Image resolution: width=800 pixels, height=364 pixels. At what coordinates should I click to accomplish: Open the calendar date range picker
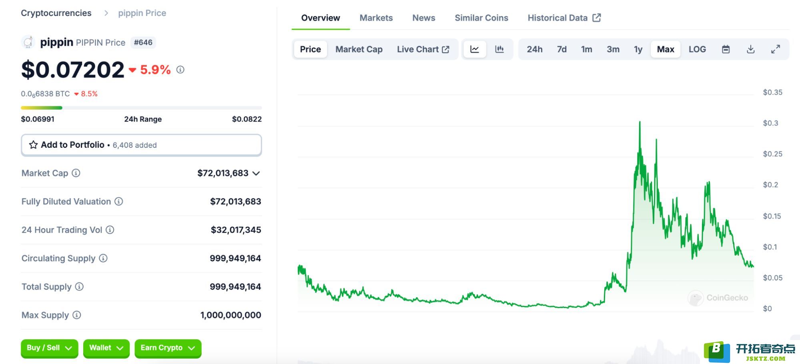726,49
